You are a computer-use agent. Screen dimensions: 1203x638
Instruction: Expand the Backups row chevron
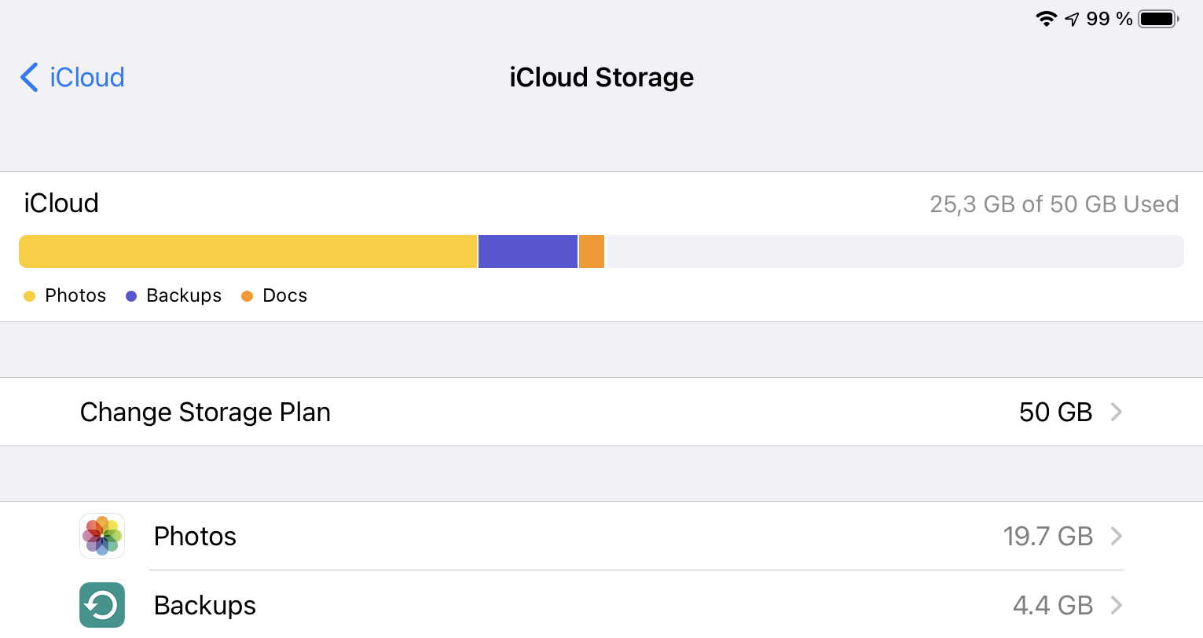(x=1116, y=605)
